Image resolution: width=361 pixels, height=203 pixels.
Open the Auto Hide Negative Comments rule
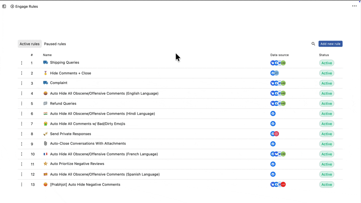(x=85, y=185)
